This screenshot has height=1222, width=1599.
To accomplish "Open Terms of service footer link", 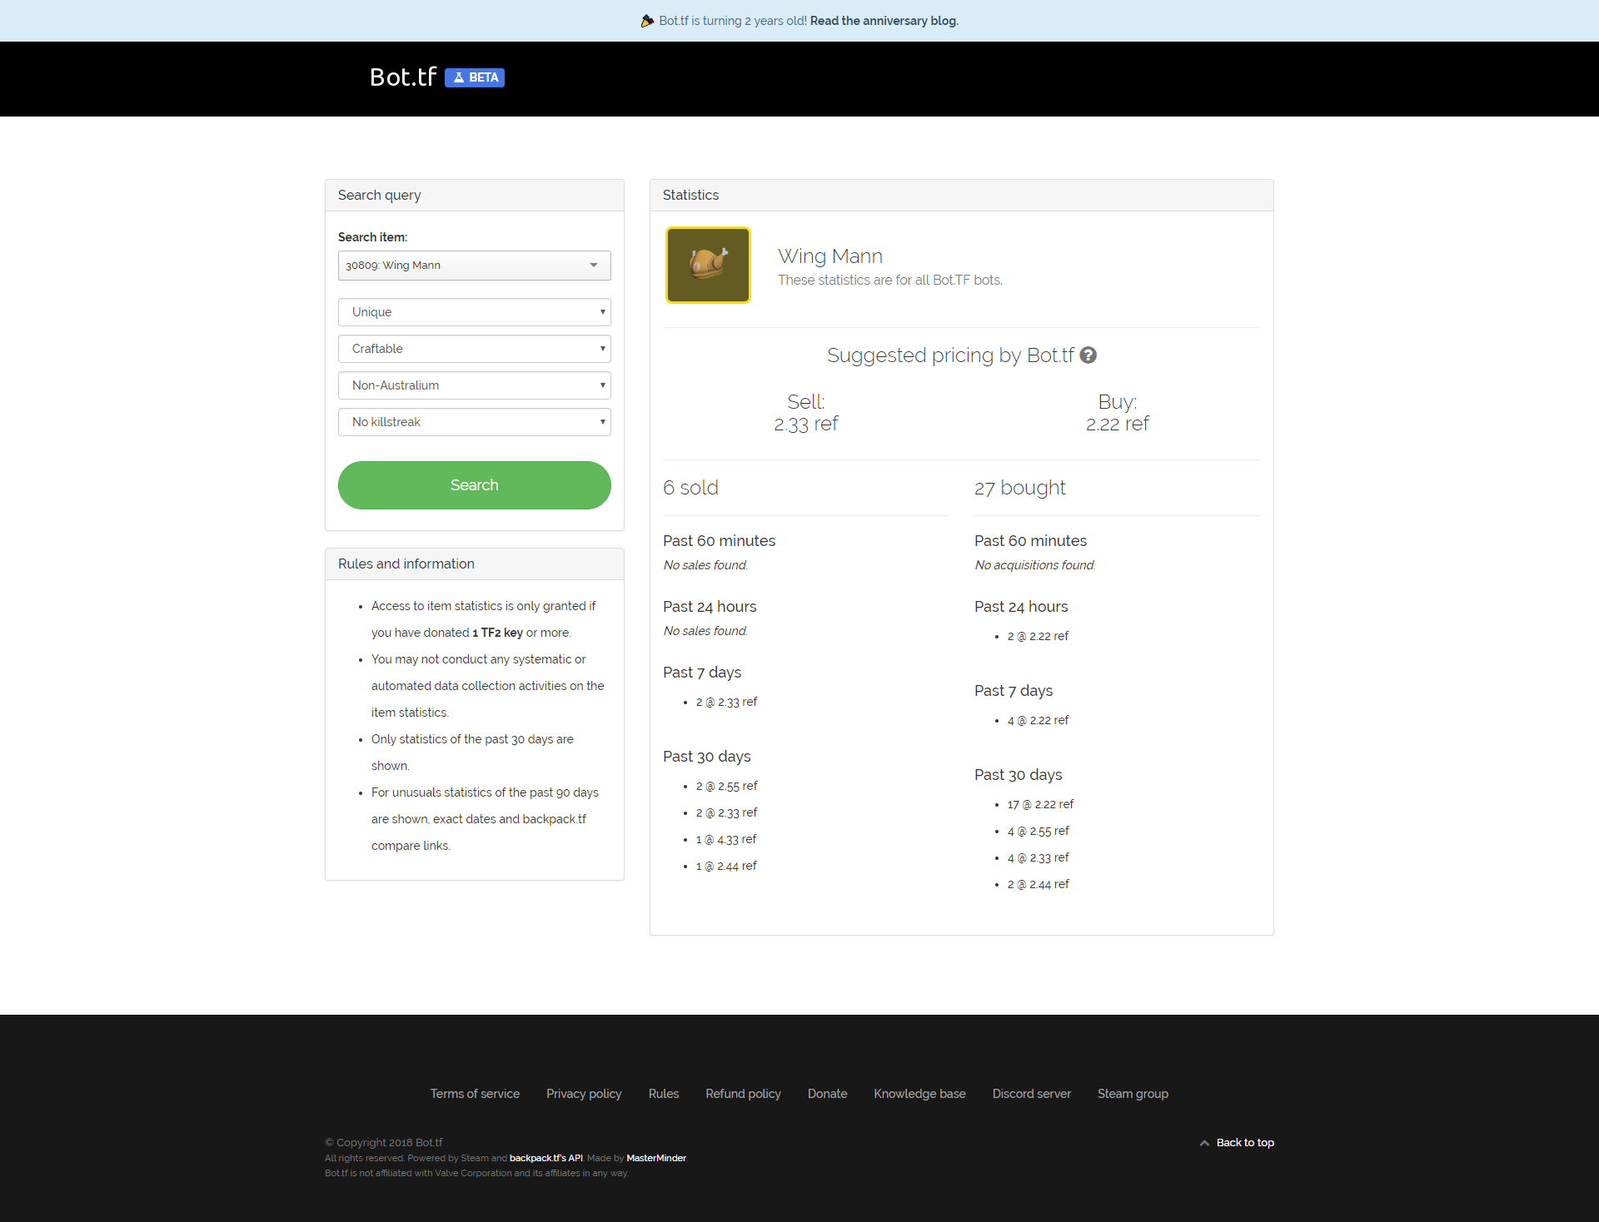I will 475,1094.
